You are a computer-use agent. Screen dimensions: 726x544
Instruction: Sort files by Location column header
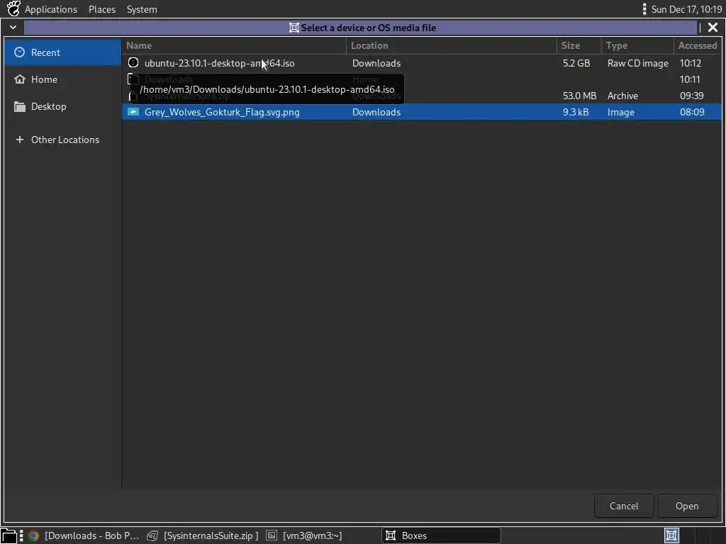pos(452,45)
